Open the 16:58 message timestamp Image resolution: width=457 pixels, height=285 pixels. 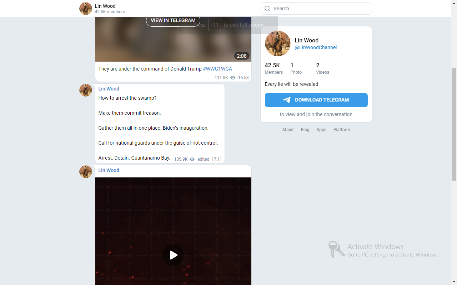tap(243, 78)
